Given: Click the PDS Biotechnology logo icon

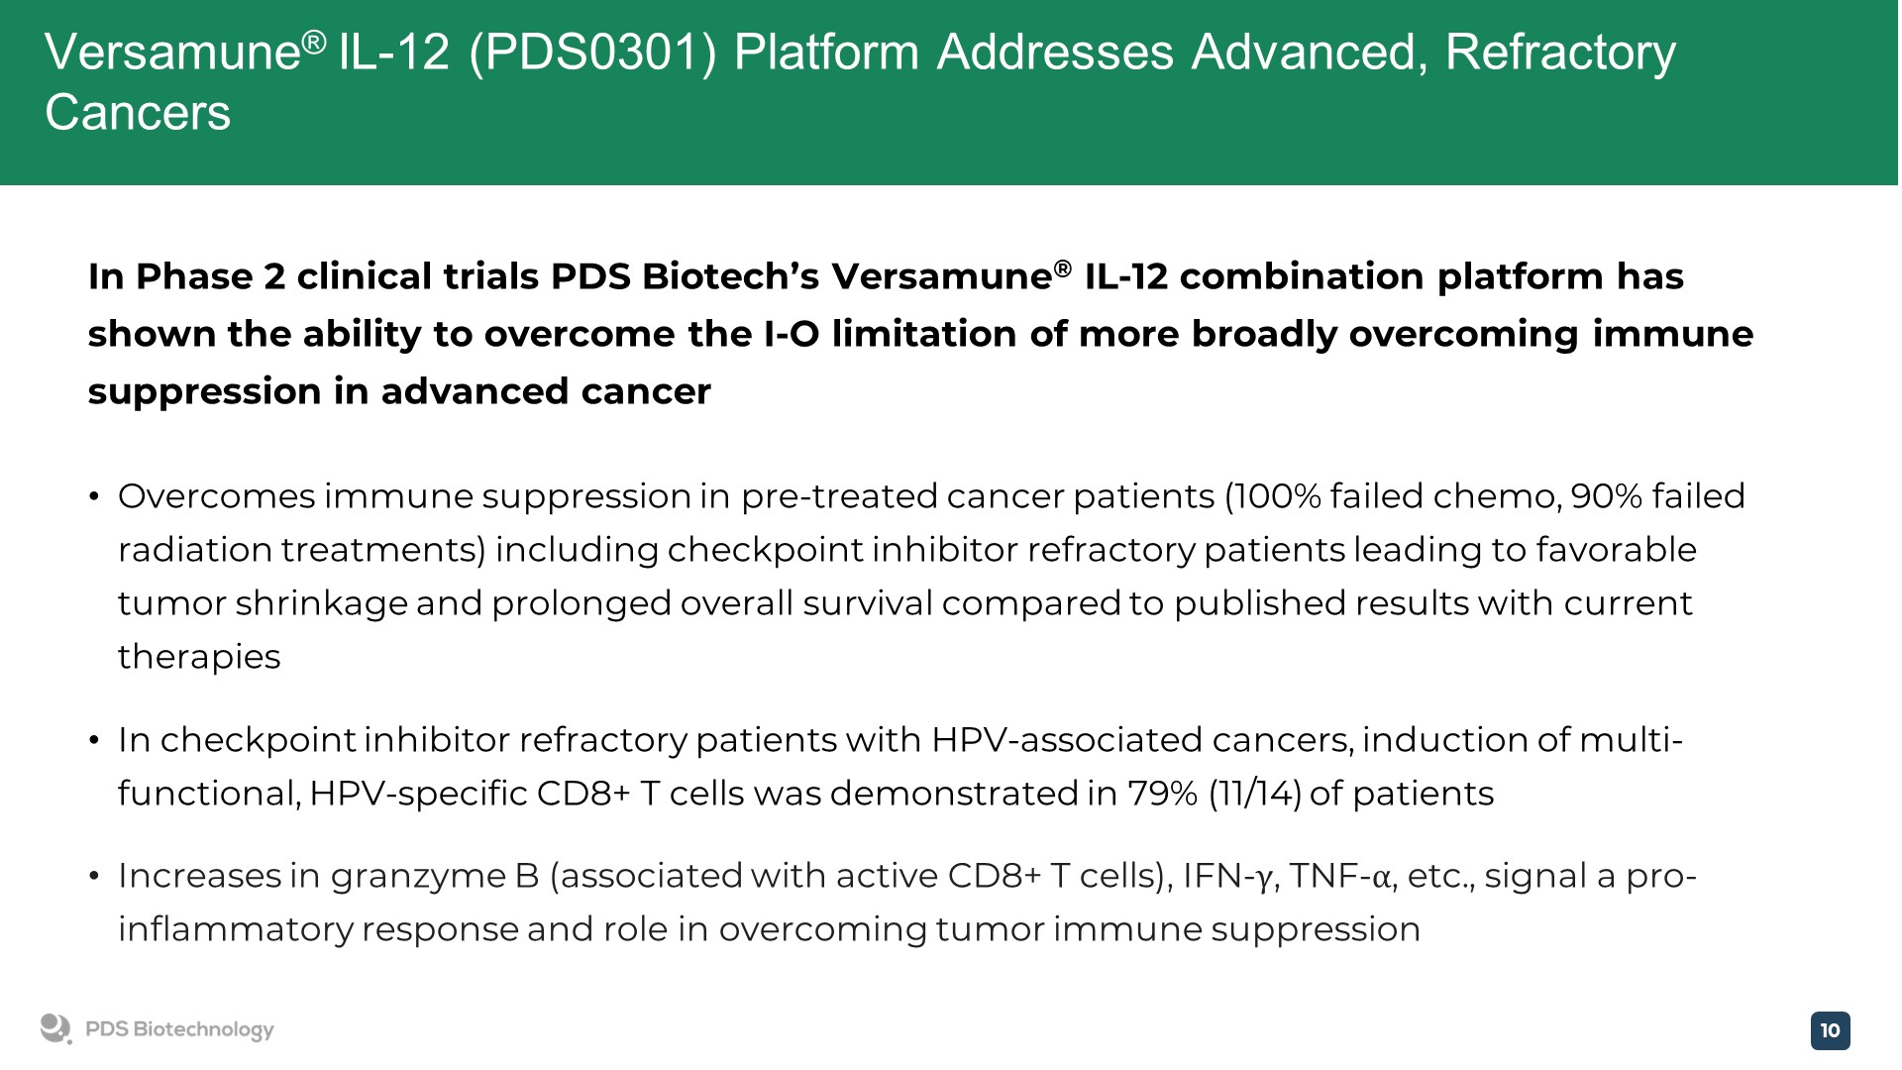Looking at the screenshot, I should (55, 1029).
